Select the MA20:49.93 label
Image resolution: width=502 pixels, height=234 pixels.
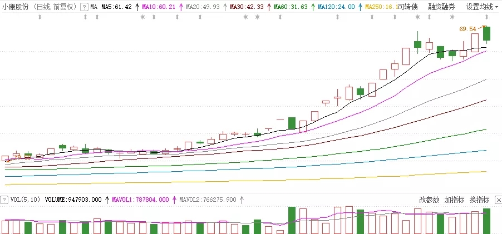pyautogui.click(x=203, y=7)
